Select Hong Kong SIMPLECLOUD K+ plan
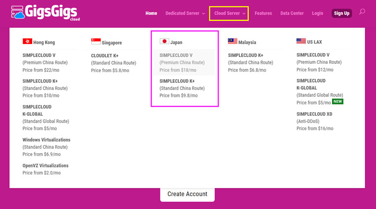This screenshot has height=209, width=376. 45,88
